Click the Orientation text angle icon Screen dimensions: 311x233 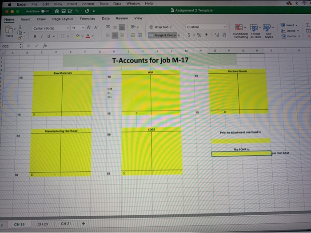[x=133, y=27]
